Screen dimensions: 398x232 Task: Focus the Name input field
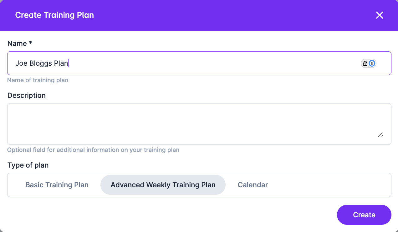click(x=199, y=63)
